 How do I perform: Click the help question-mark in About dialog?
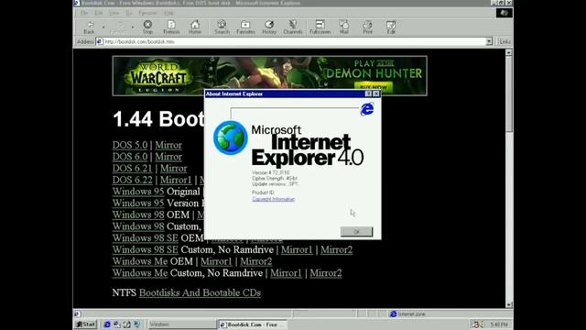(368, 93)
